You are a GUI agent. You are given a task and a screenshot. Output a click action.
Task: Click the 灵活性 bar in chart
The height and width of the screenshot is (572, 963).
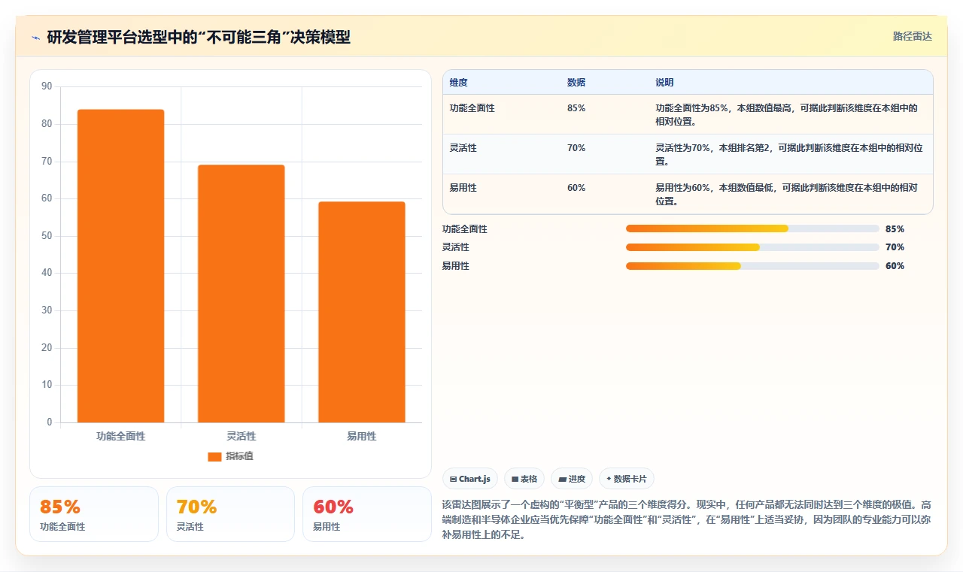(242, 294)
